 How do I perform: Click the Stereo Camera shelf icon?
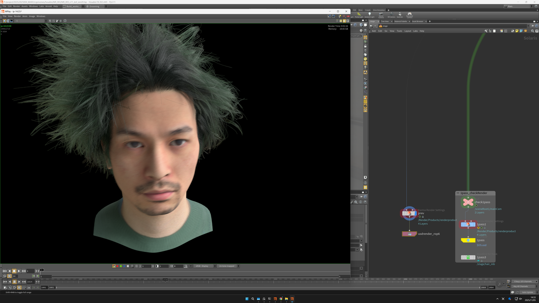(381, 15)
